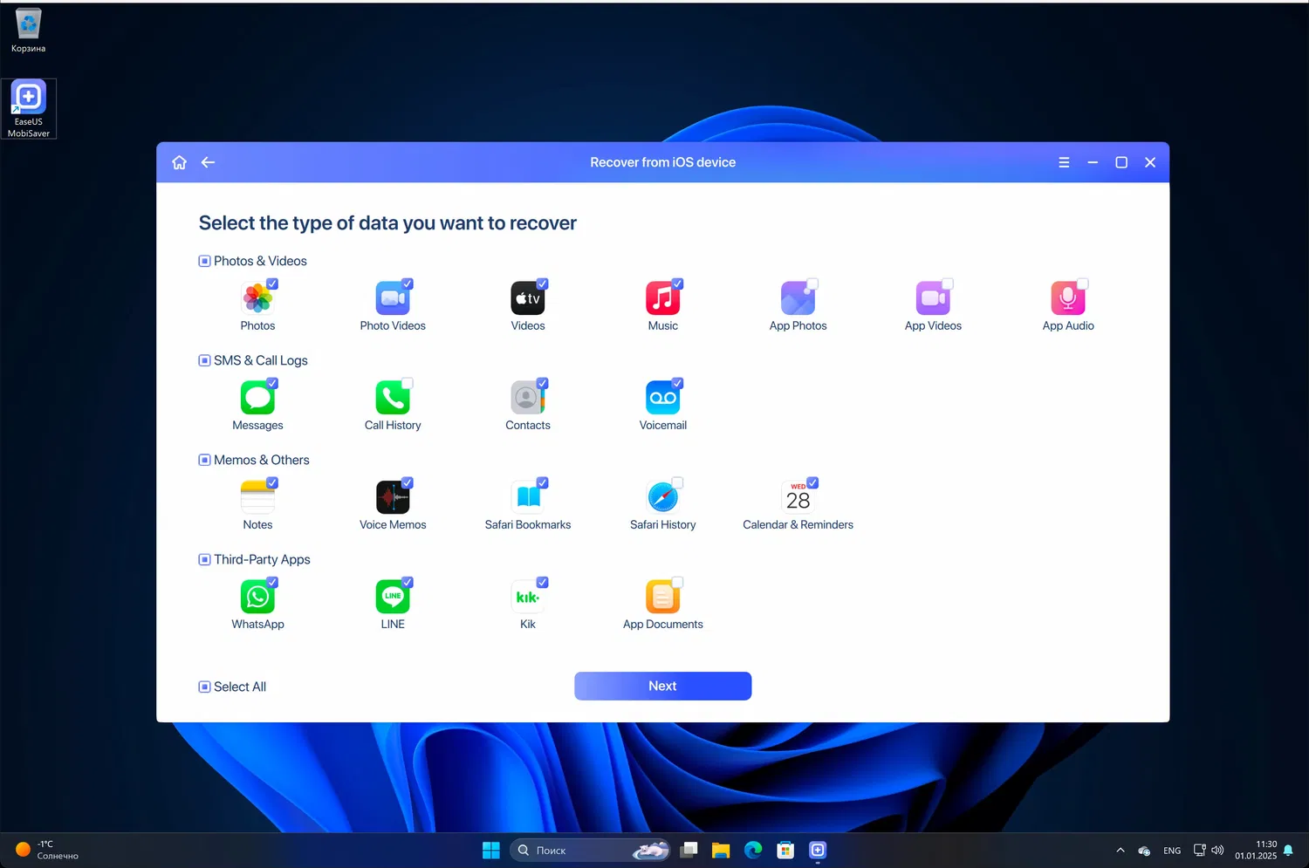Image resolution: width=1309 pixels, height=868 pixels.
Task: Toggle the SMS & Call Logs group checkbox
Action: click(204, 360)
